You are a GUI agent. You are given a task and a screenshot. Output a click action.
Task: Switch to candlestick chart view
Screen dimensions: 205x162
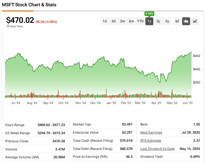coord(177,21)
